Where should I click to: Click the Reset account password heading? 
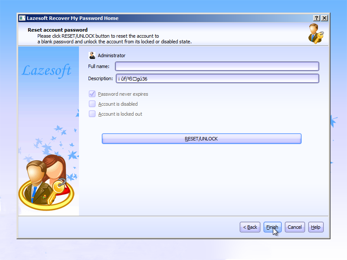[58, 30]
